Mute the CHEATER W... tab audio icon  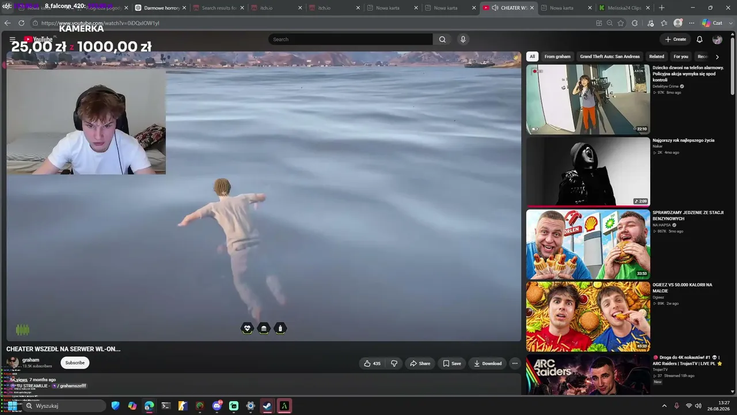[x=495, y=8]
